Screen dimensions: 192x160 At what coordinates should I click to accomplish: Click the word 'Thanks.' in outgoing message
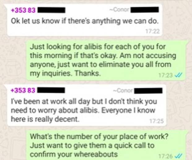coord(88,73)
